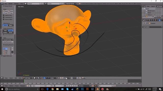Collapse the Grease Pencil panel
Image resolution: width=163 pixels, height=91 pixels.
(x=3, y=6)
